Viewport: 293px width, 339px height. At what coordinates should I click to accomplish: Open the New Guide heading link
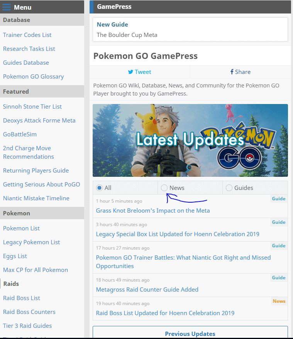[112, 24]
